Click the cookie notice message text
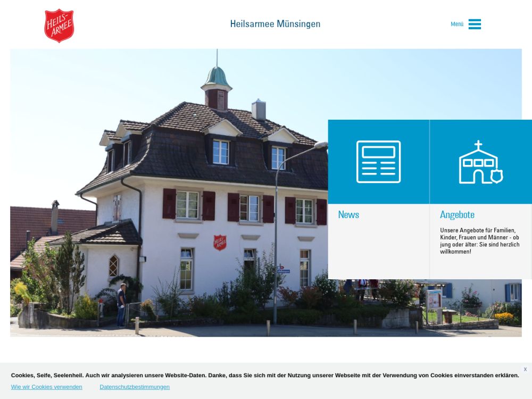532x399 pixels. tap(264, 375)
